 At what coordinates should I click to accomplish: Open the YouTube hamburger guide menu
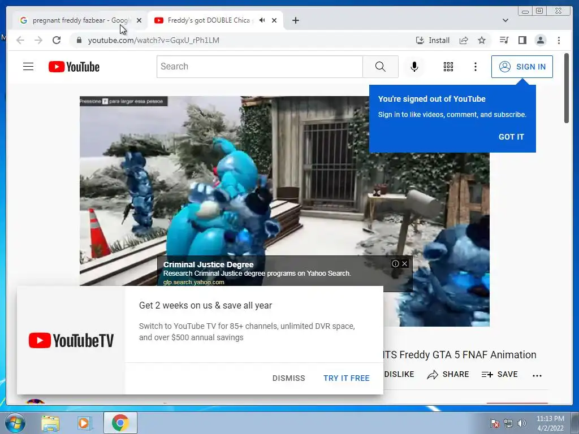[x=28, y=67]
